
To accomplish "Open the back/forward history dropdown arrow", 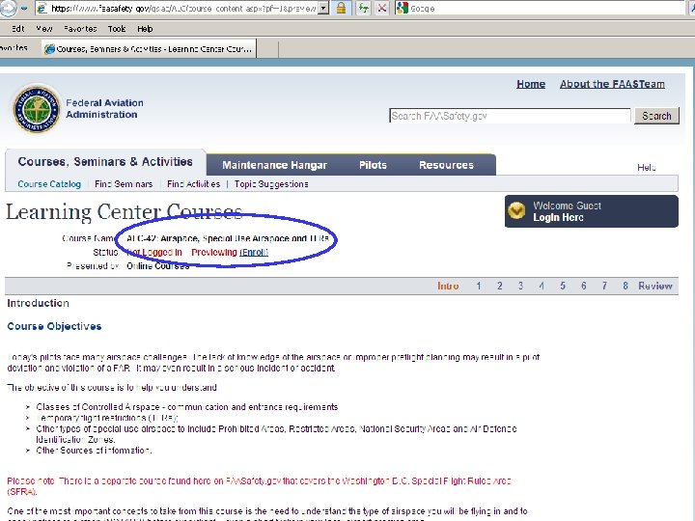I will [x=24, y=8].
